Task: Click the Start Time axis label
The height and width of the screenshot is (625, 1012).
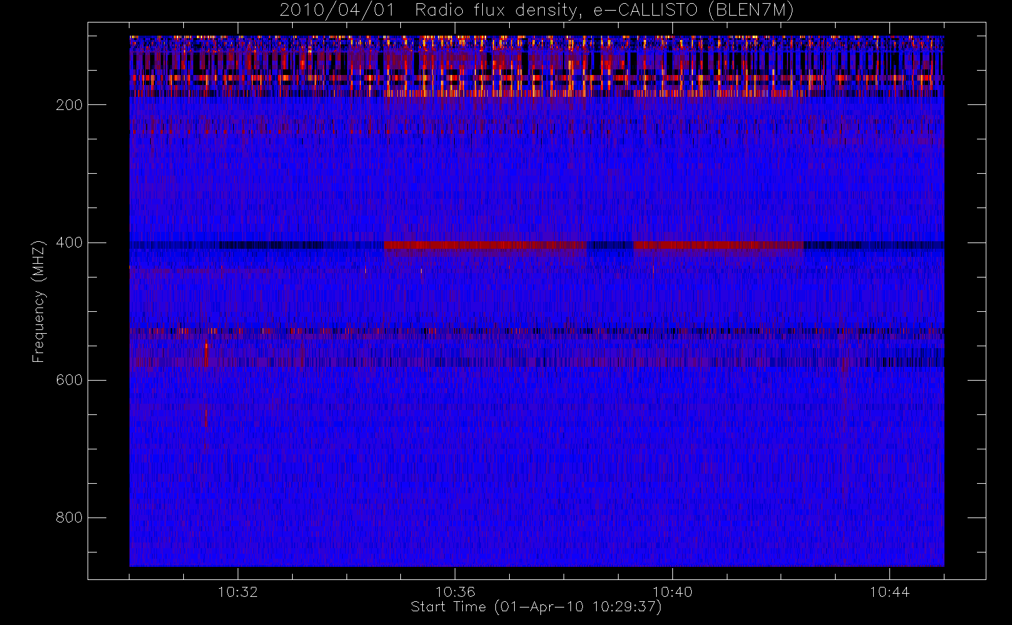Action: click(x=536, y=607)
